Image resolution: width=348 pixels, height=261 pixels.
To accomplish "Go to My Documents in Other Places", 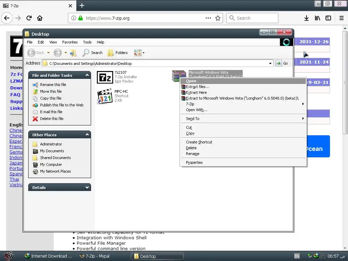I will click(x=48, y=151).
